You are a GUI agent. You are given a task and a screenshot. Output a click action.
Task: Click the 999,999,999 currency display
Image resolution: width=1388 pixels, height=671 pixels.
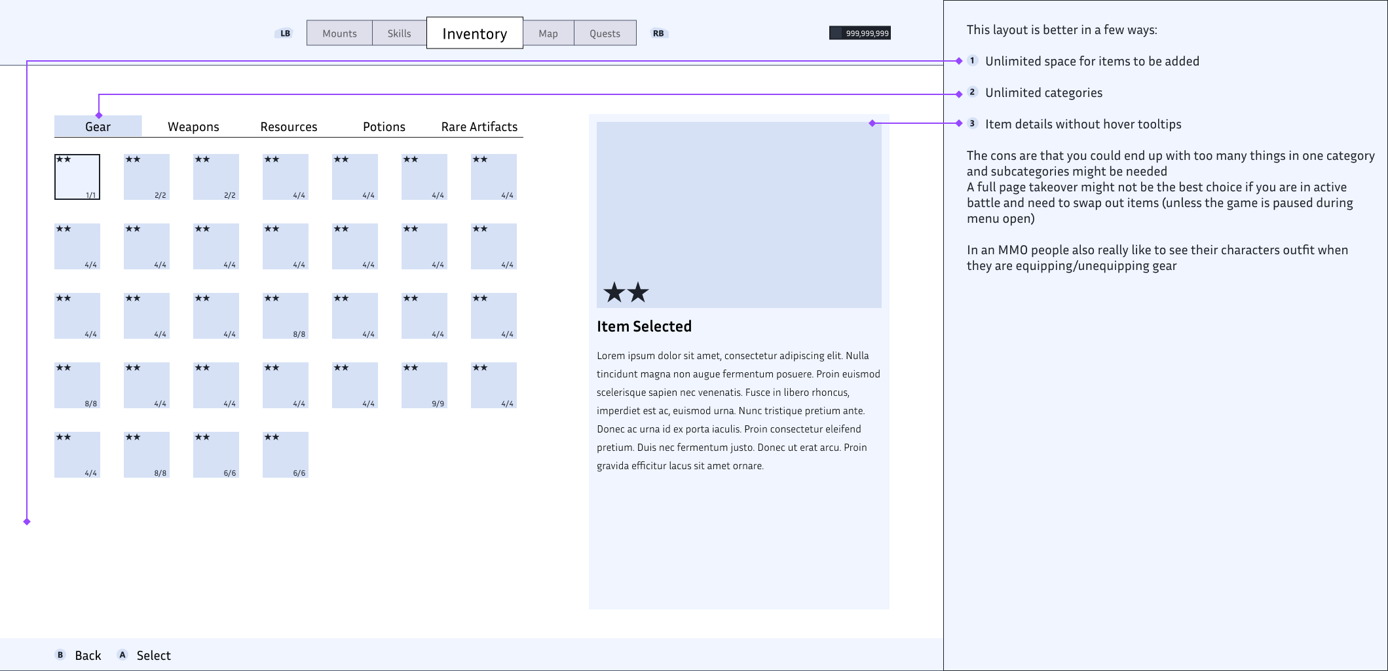pos(860,33)
